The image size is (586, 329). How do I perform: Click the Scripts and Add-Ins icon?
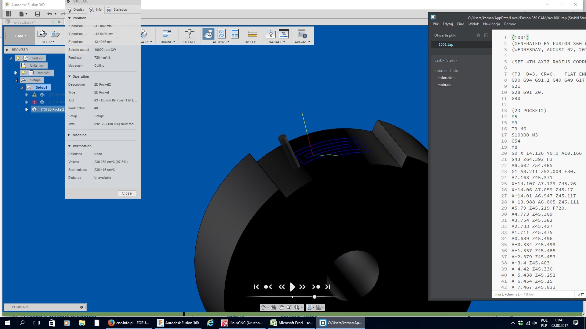(x=302, y=34)
